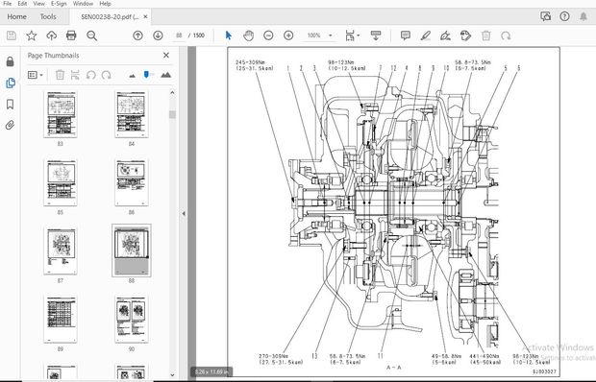Open the View menu
Viewport: 596px width, 382px height.
[38, 4]
